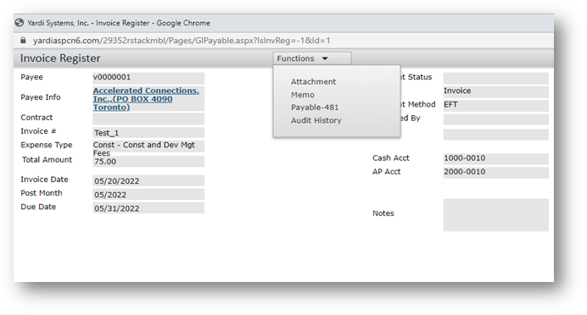This screenshot has height=315, width=587.
Task: Click the AP Acct field 2000-0010
Action: (x=495, y=172)
